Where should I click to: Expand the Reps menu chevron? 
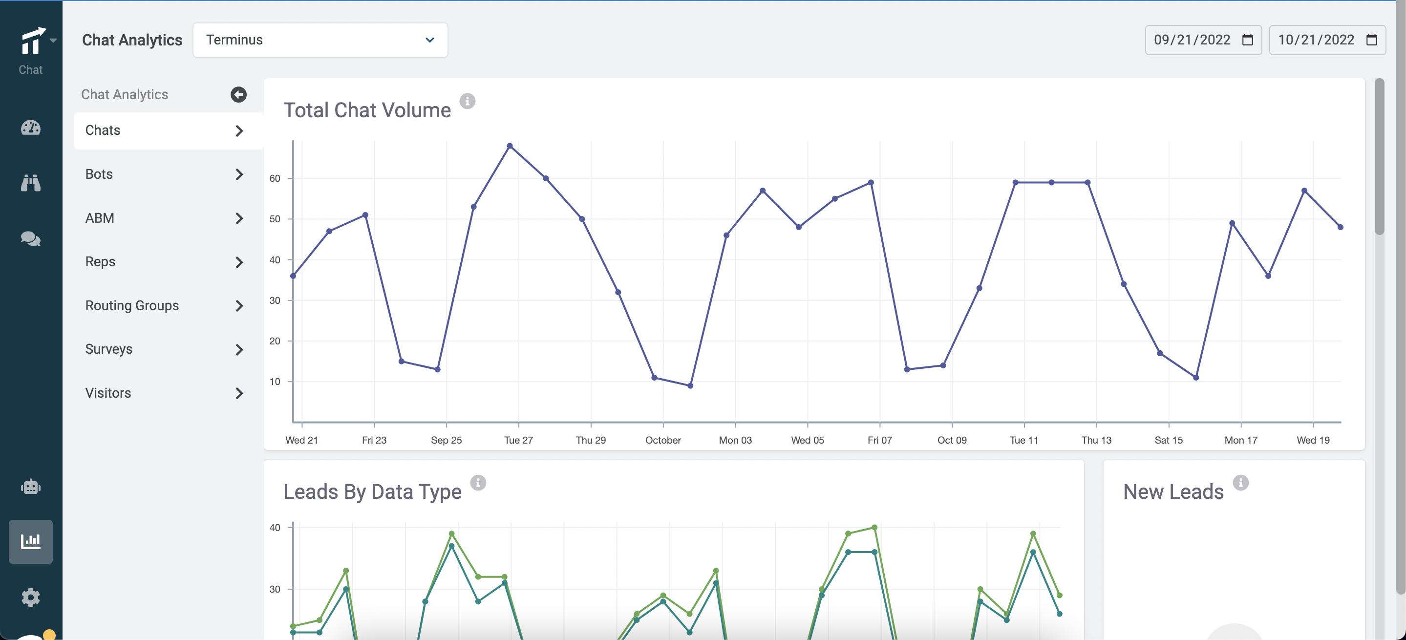pos(239,262)
